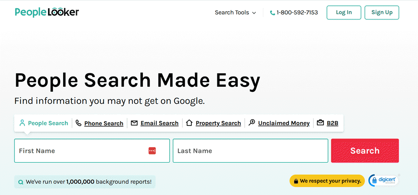
Task: Click the phone handset icon beside 1-800 number
Action: pyautogui.click(x=273, y=13)
